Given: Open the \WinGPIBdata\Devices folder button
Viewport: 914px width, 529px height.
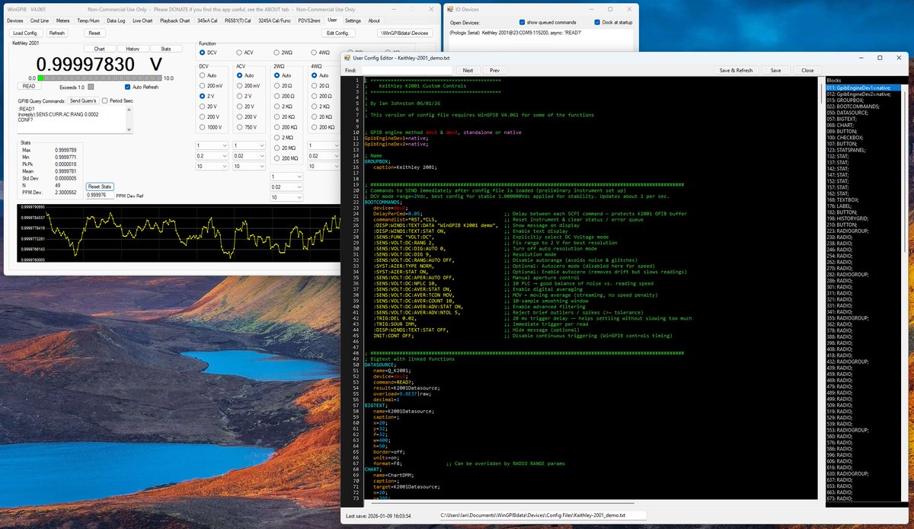Looking at the screenshot, I should pyautogui.click(x=404, y=33).
